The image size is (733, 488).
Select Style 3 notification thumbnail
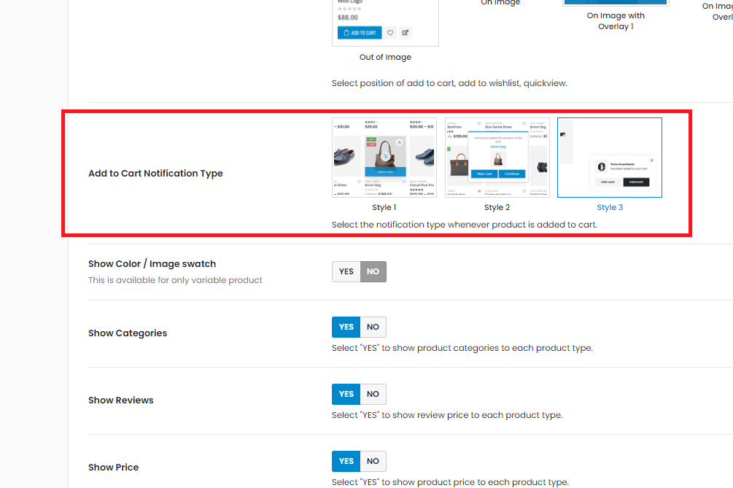coord(610,158)
